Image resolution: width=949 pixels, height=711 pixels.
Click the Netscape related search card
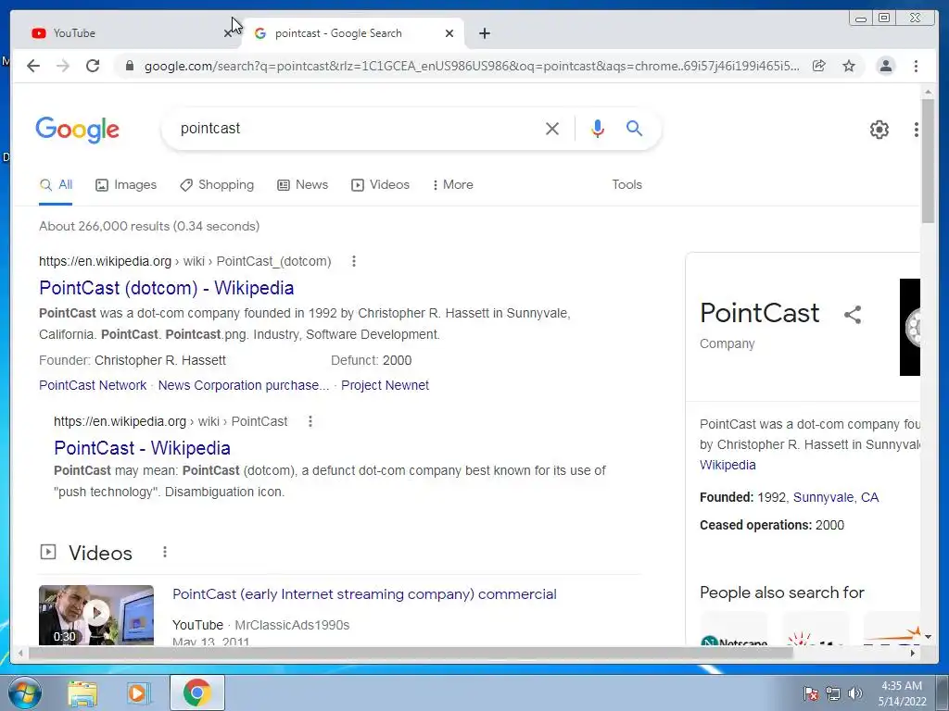pos(734,629)
